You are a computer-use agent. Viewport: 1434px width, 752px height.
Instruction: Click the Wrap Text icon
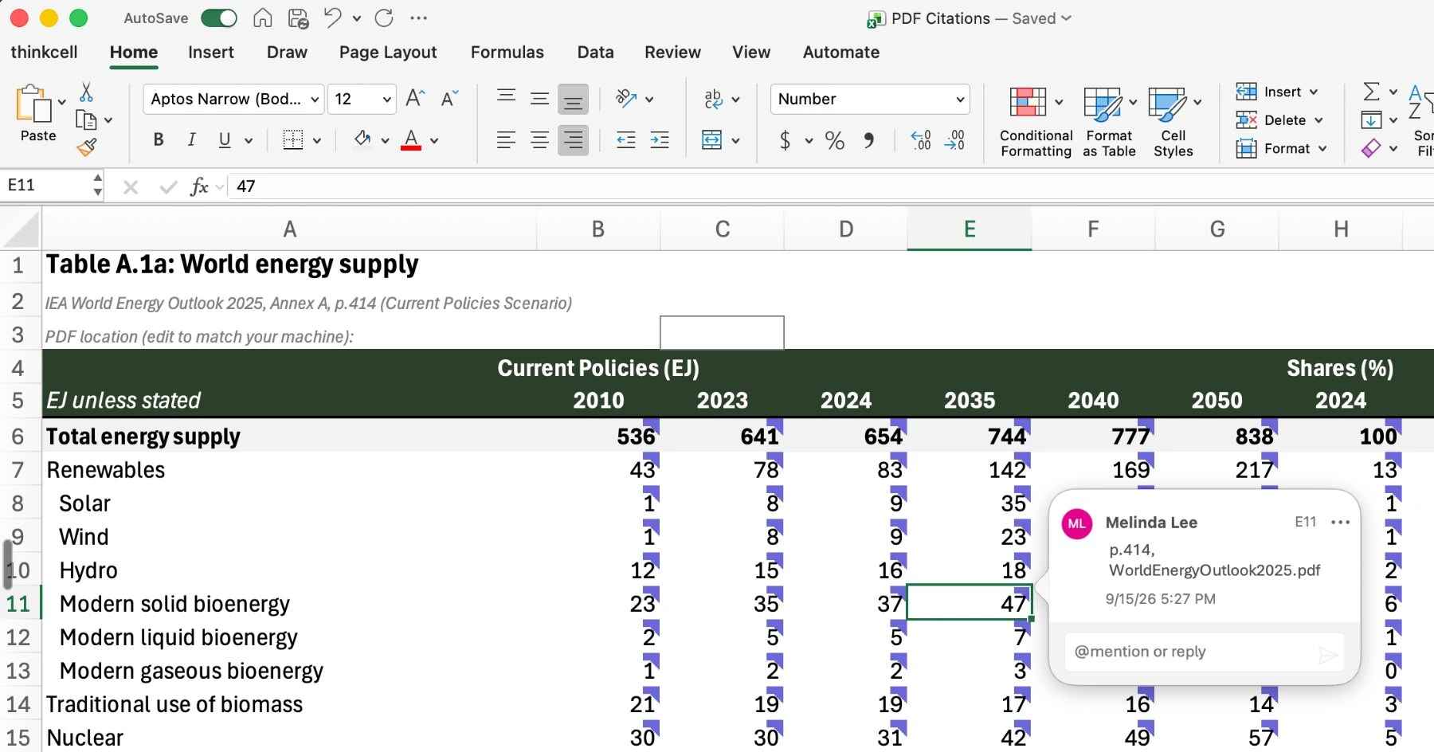(x=713, y=99)
